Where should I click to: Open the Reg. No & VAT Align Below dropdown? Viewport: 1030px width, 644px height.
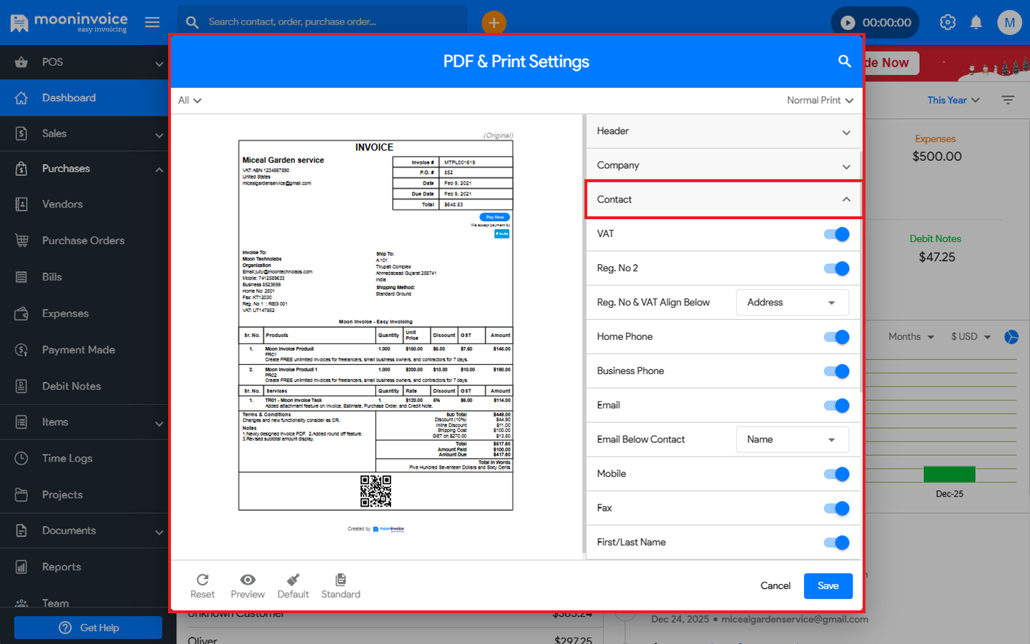(792, 303)
